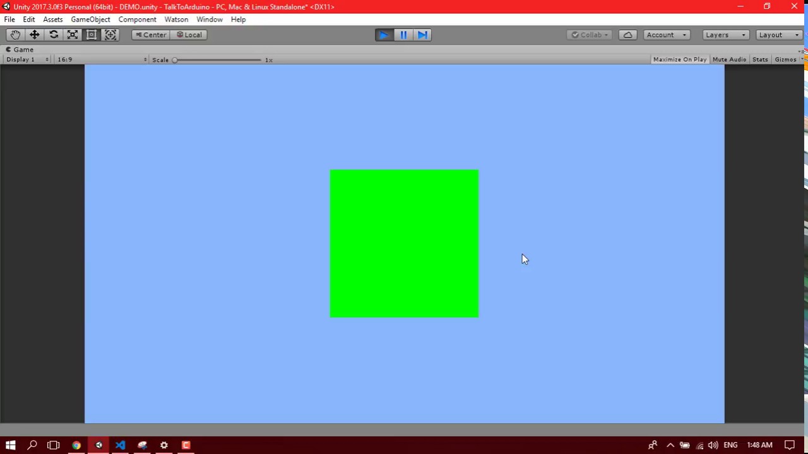Click the Game view Scale slider

coord(218,60)
